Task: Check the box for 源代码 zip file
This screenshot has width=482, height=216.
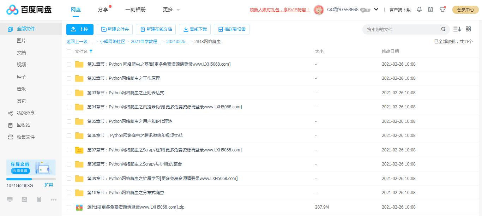Action: pos(69,207)
